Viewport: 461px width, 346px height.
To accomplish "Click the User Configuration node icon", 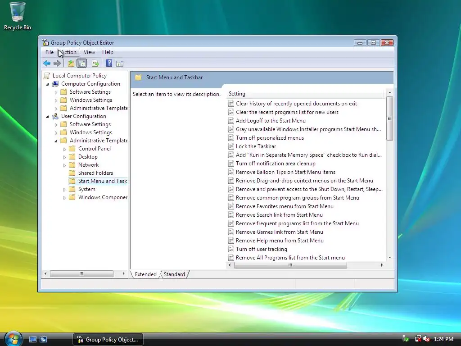I will (55, 116).
